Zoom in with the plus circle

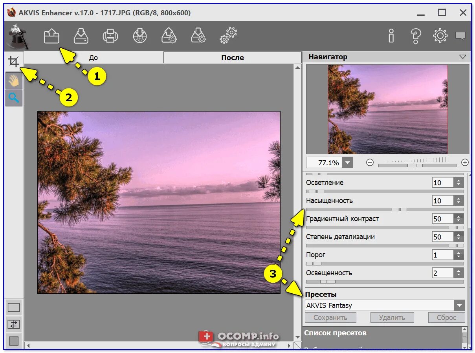465,162
